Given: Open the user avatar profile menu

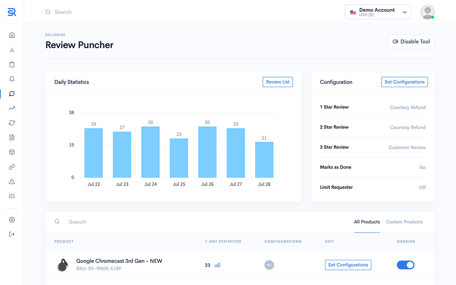Looking at the screenshot, I should pos(427,12).
